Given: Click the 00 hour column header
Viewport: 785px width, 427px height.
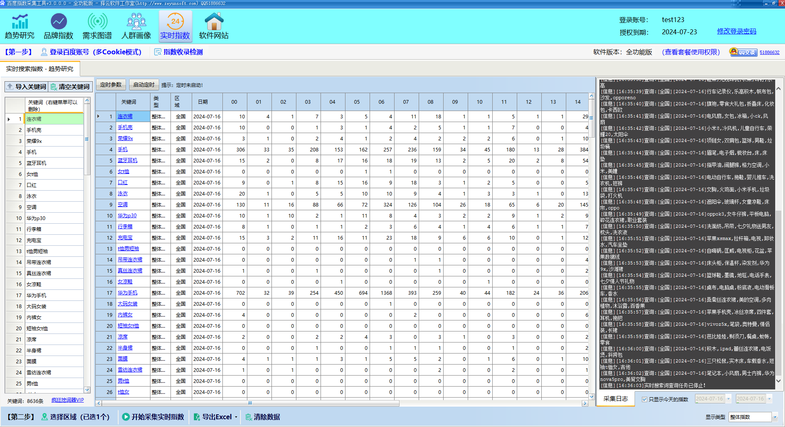Looking at the screenshot, I should click(x=234, y=102).
